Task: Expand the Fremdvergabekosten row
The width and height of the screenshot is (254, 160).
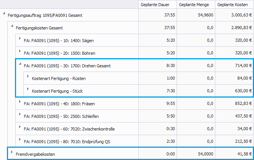Action: coord(12,153)
